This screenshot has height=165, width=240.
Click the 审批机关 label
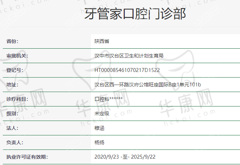[17, 56]
